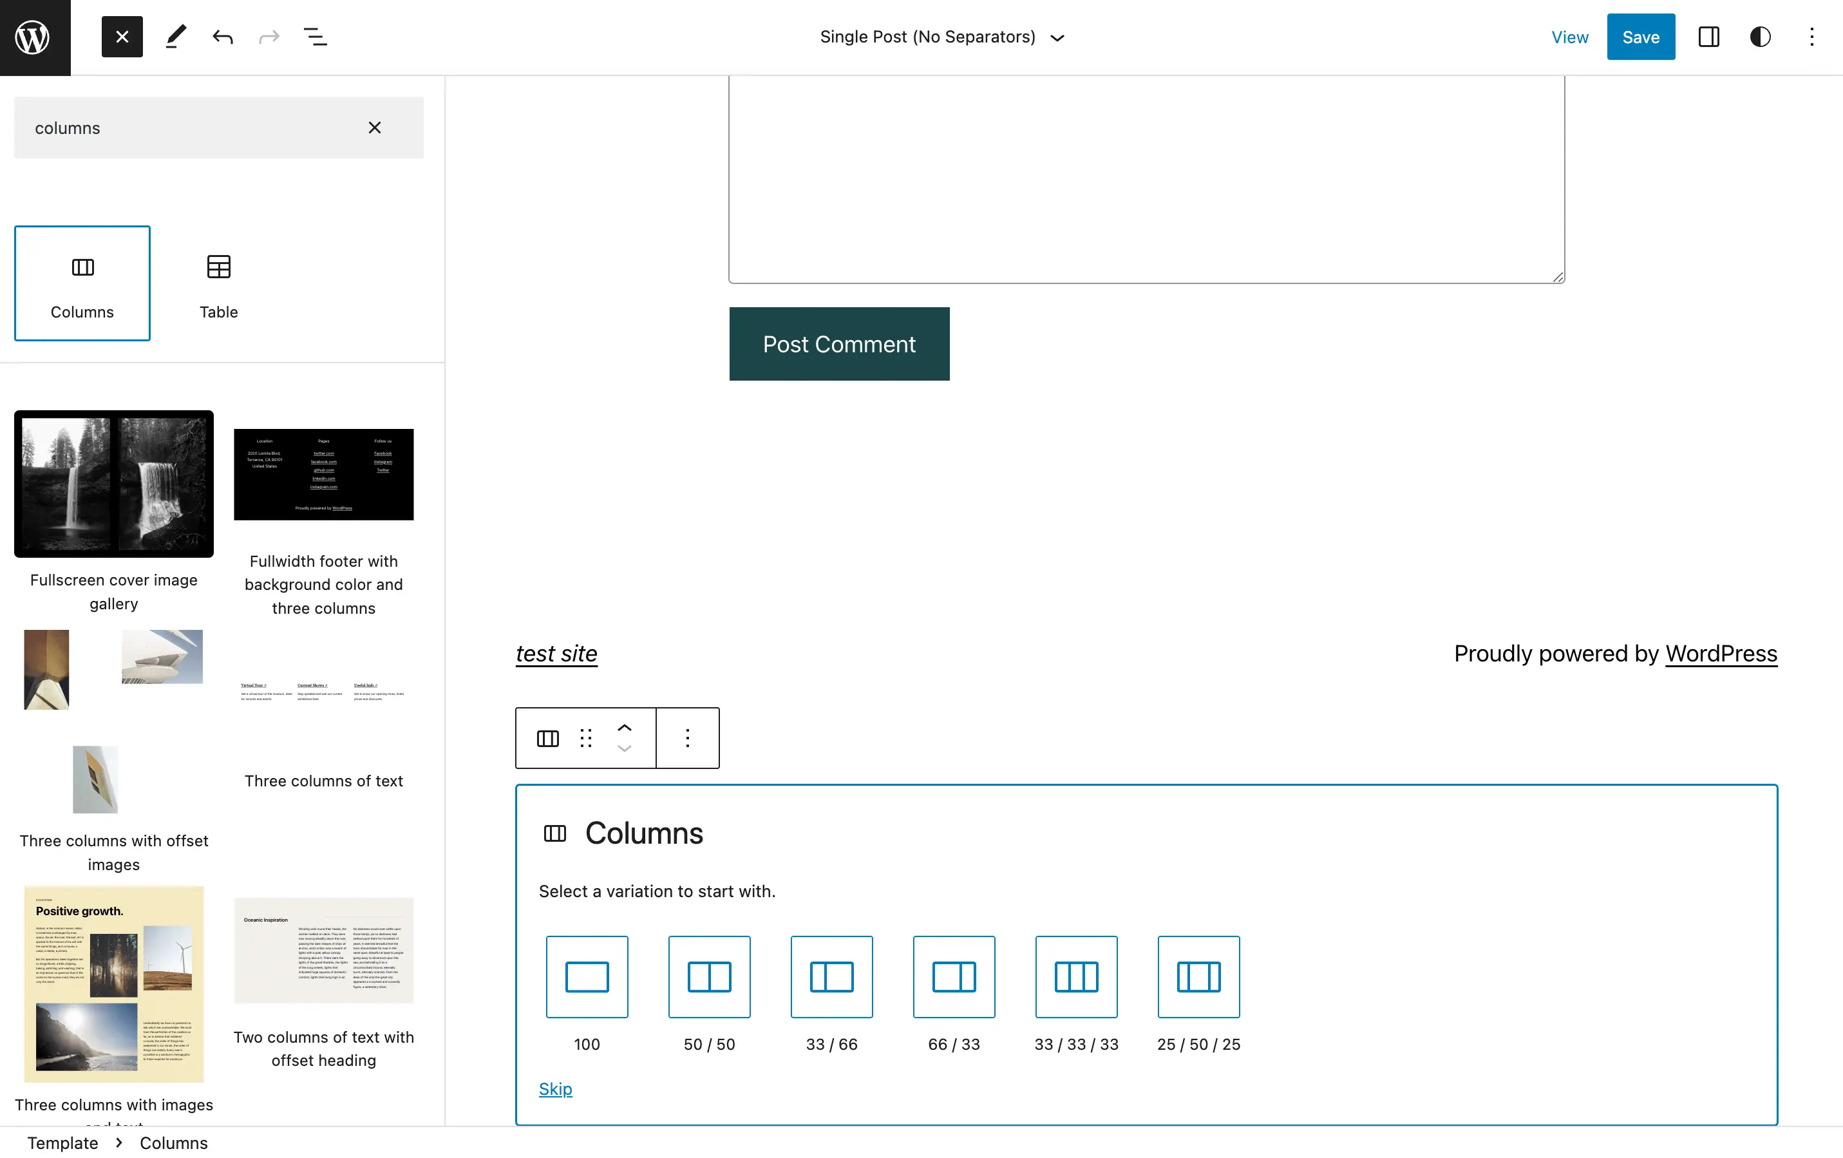Image resolution: width=1843 pixels, height=1158 pixels.
Task: Click the pencil/edit tool icon
Action: (175, 36)
